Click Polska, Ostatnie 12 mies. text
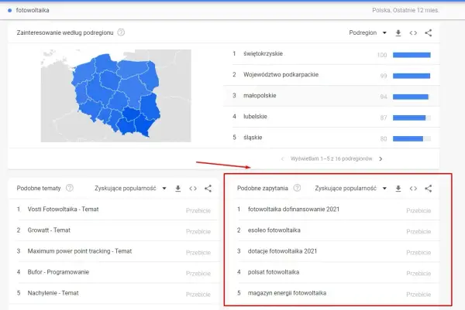The image size is (465, 310). [x=405, y=10]
